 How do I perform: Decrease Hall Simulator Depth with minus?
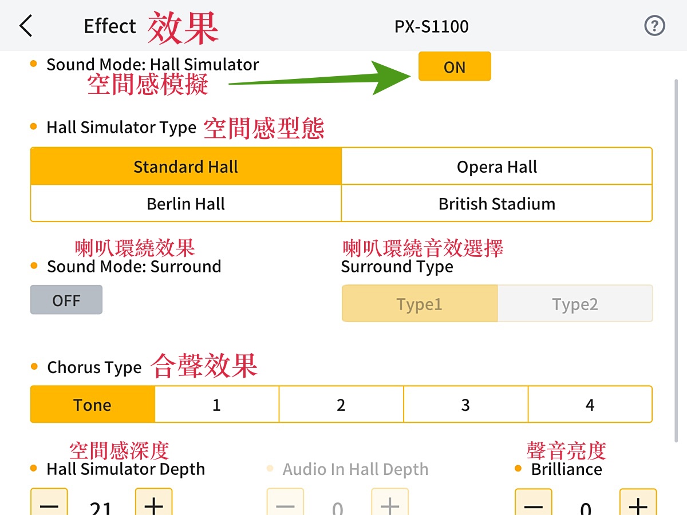49,504
